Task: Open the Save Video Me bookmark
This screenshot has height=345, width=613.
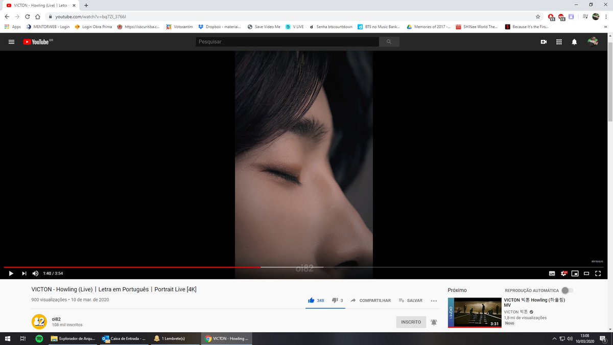Action: click(x=264, y=27)
